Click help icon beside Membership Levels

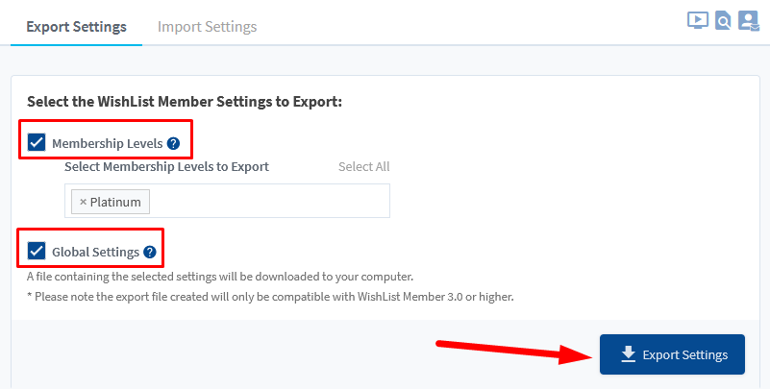tap(173, 143)
